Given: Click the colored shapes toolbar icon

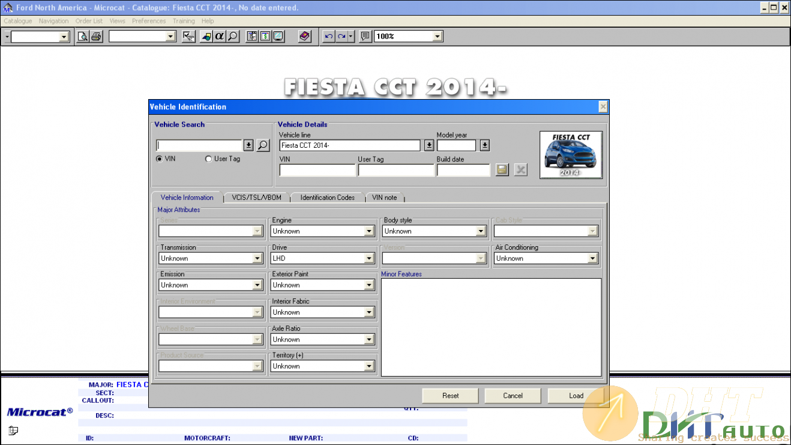Looking at the screenshot, I should [206, 37].
